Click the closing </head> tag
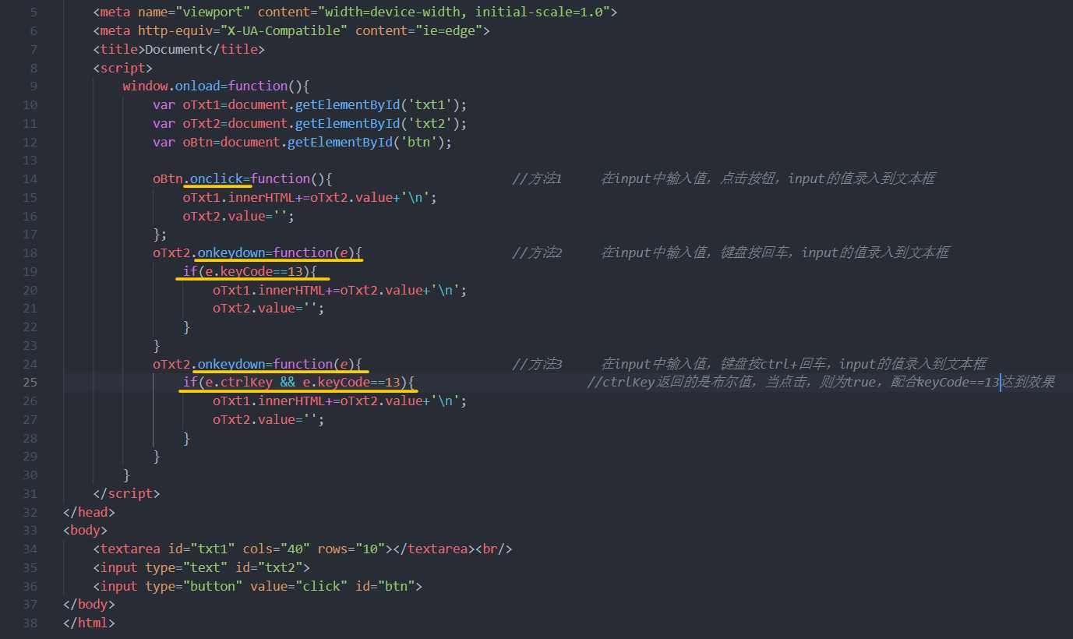This screenshot has height=639, width=1073. [x=89, y=513]
